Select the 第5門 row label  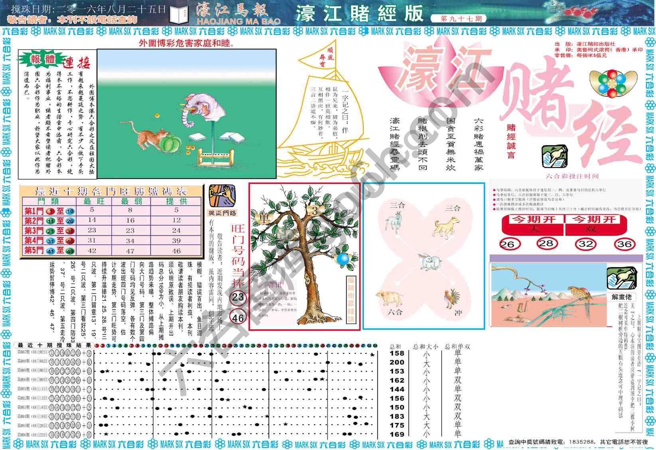click(49, 251)
